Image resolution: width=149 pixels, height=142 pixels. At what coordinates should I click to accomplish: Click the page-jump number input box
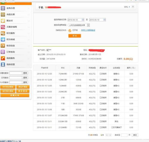click(124, 135)
